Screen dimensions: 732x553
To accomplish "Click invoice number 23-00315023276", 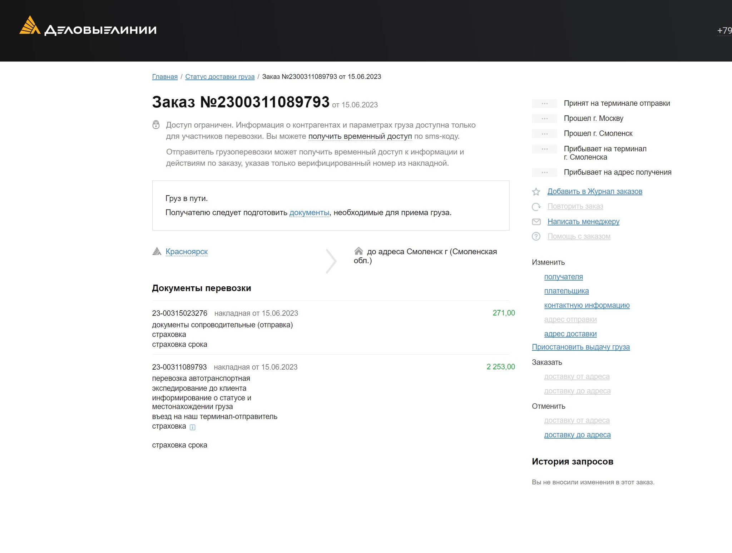I will click(x=179, y=313).
